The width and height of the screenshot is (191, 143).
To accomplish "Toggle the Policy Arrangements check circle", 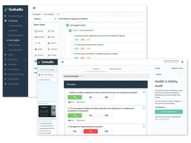I will (70, 31).
